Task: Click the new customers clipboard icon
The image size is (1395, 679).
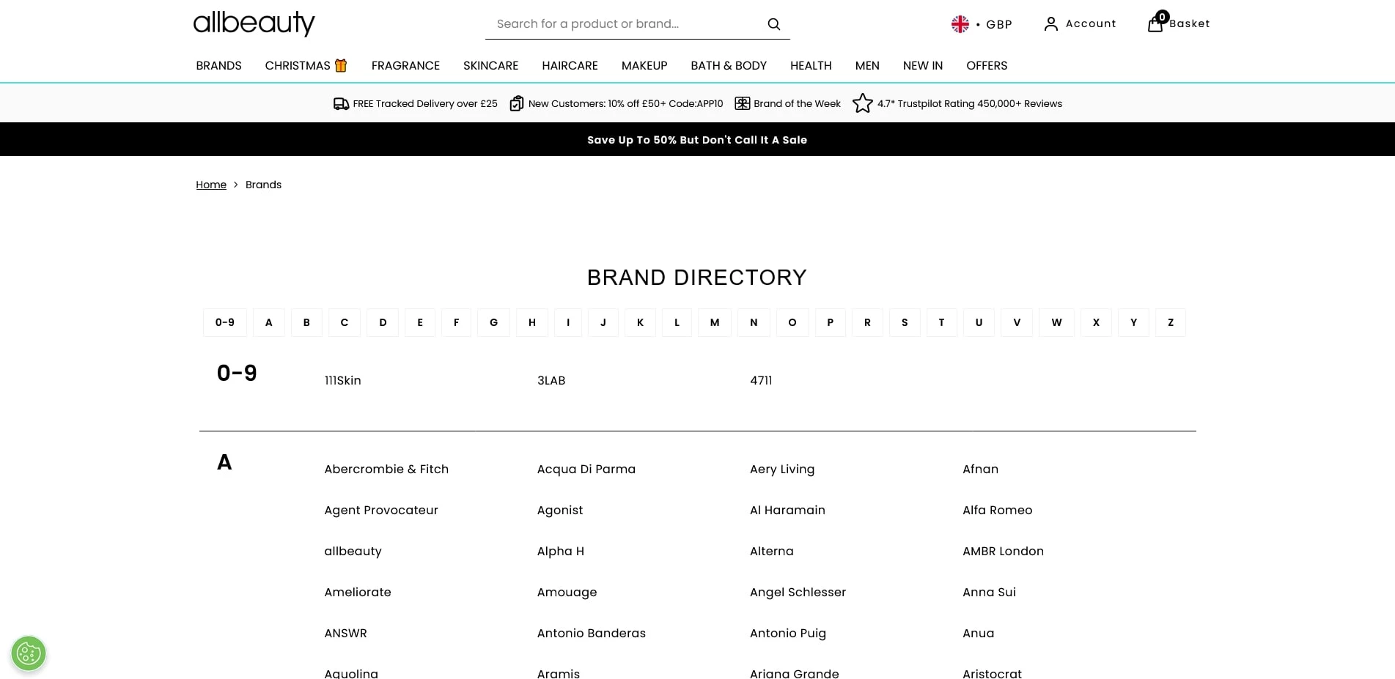Action: pyautogui.click(x=517, y=103)
